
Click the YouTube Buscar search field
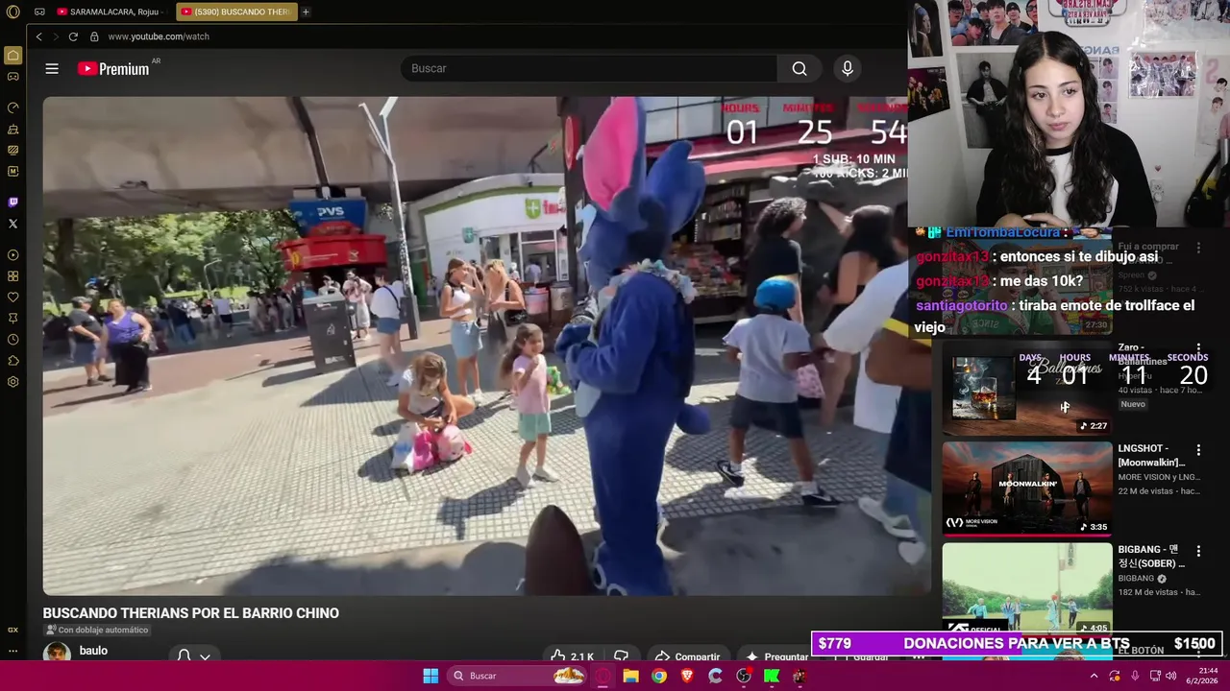pos(589,68)
